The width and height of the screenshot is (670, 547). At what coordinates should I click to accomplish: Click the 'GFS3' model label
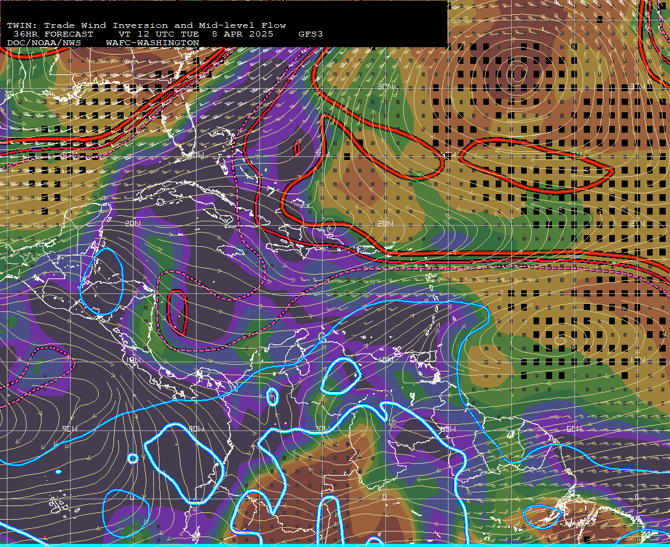311,34
